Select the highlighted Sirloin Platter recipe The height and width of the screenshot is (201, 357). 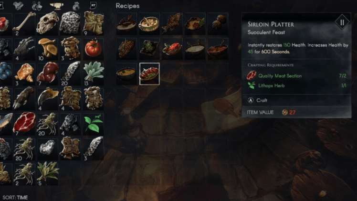(149, 74)
